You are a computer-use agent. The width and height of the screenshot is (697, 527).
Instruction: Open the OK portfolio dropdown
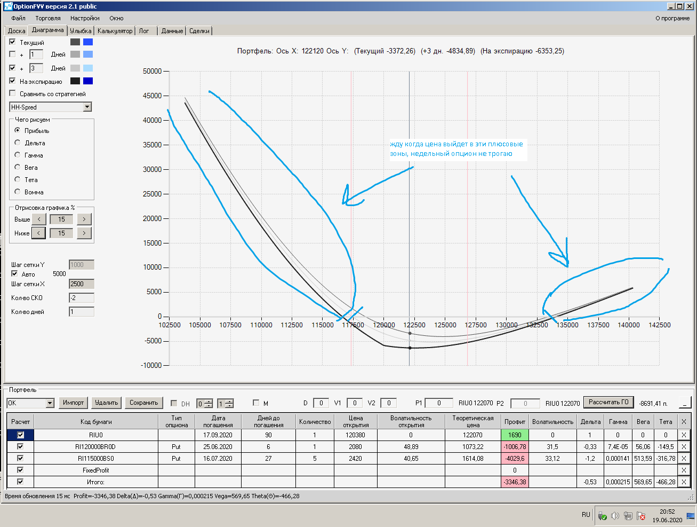(50, 403)
